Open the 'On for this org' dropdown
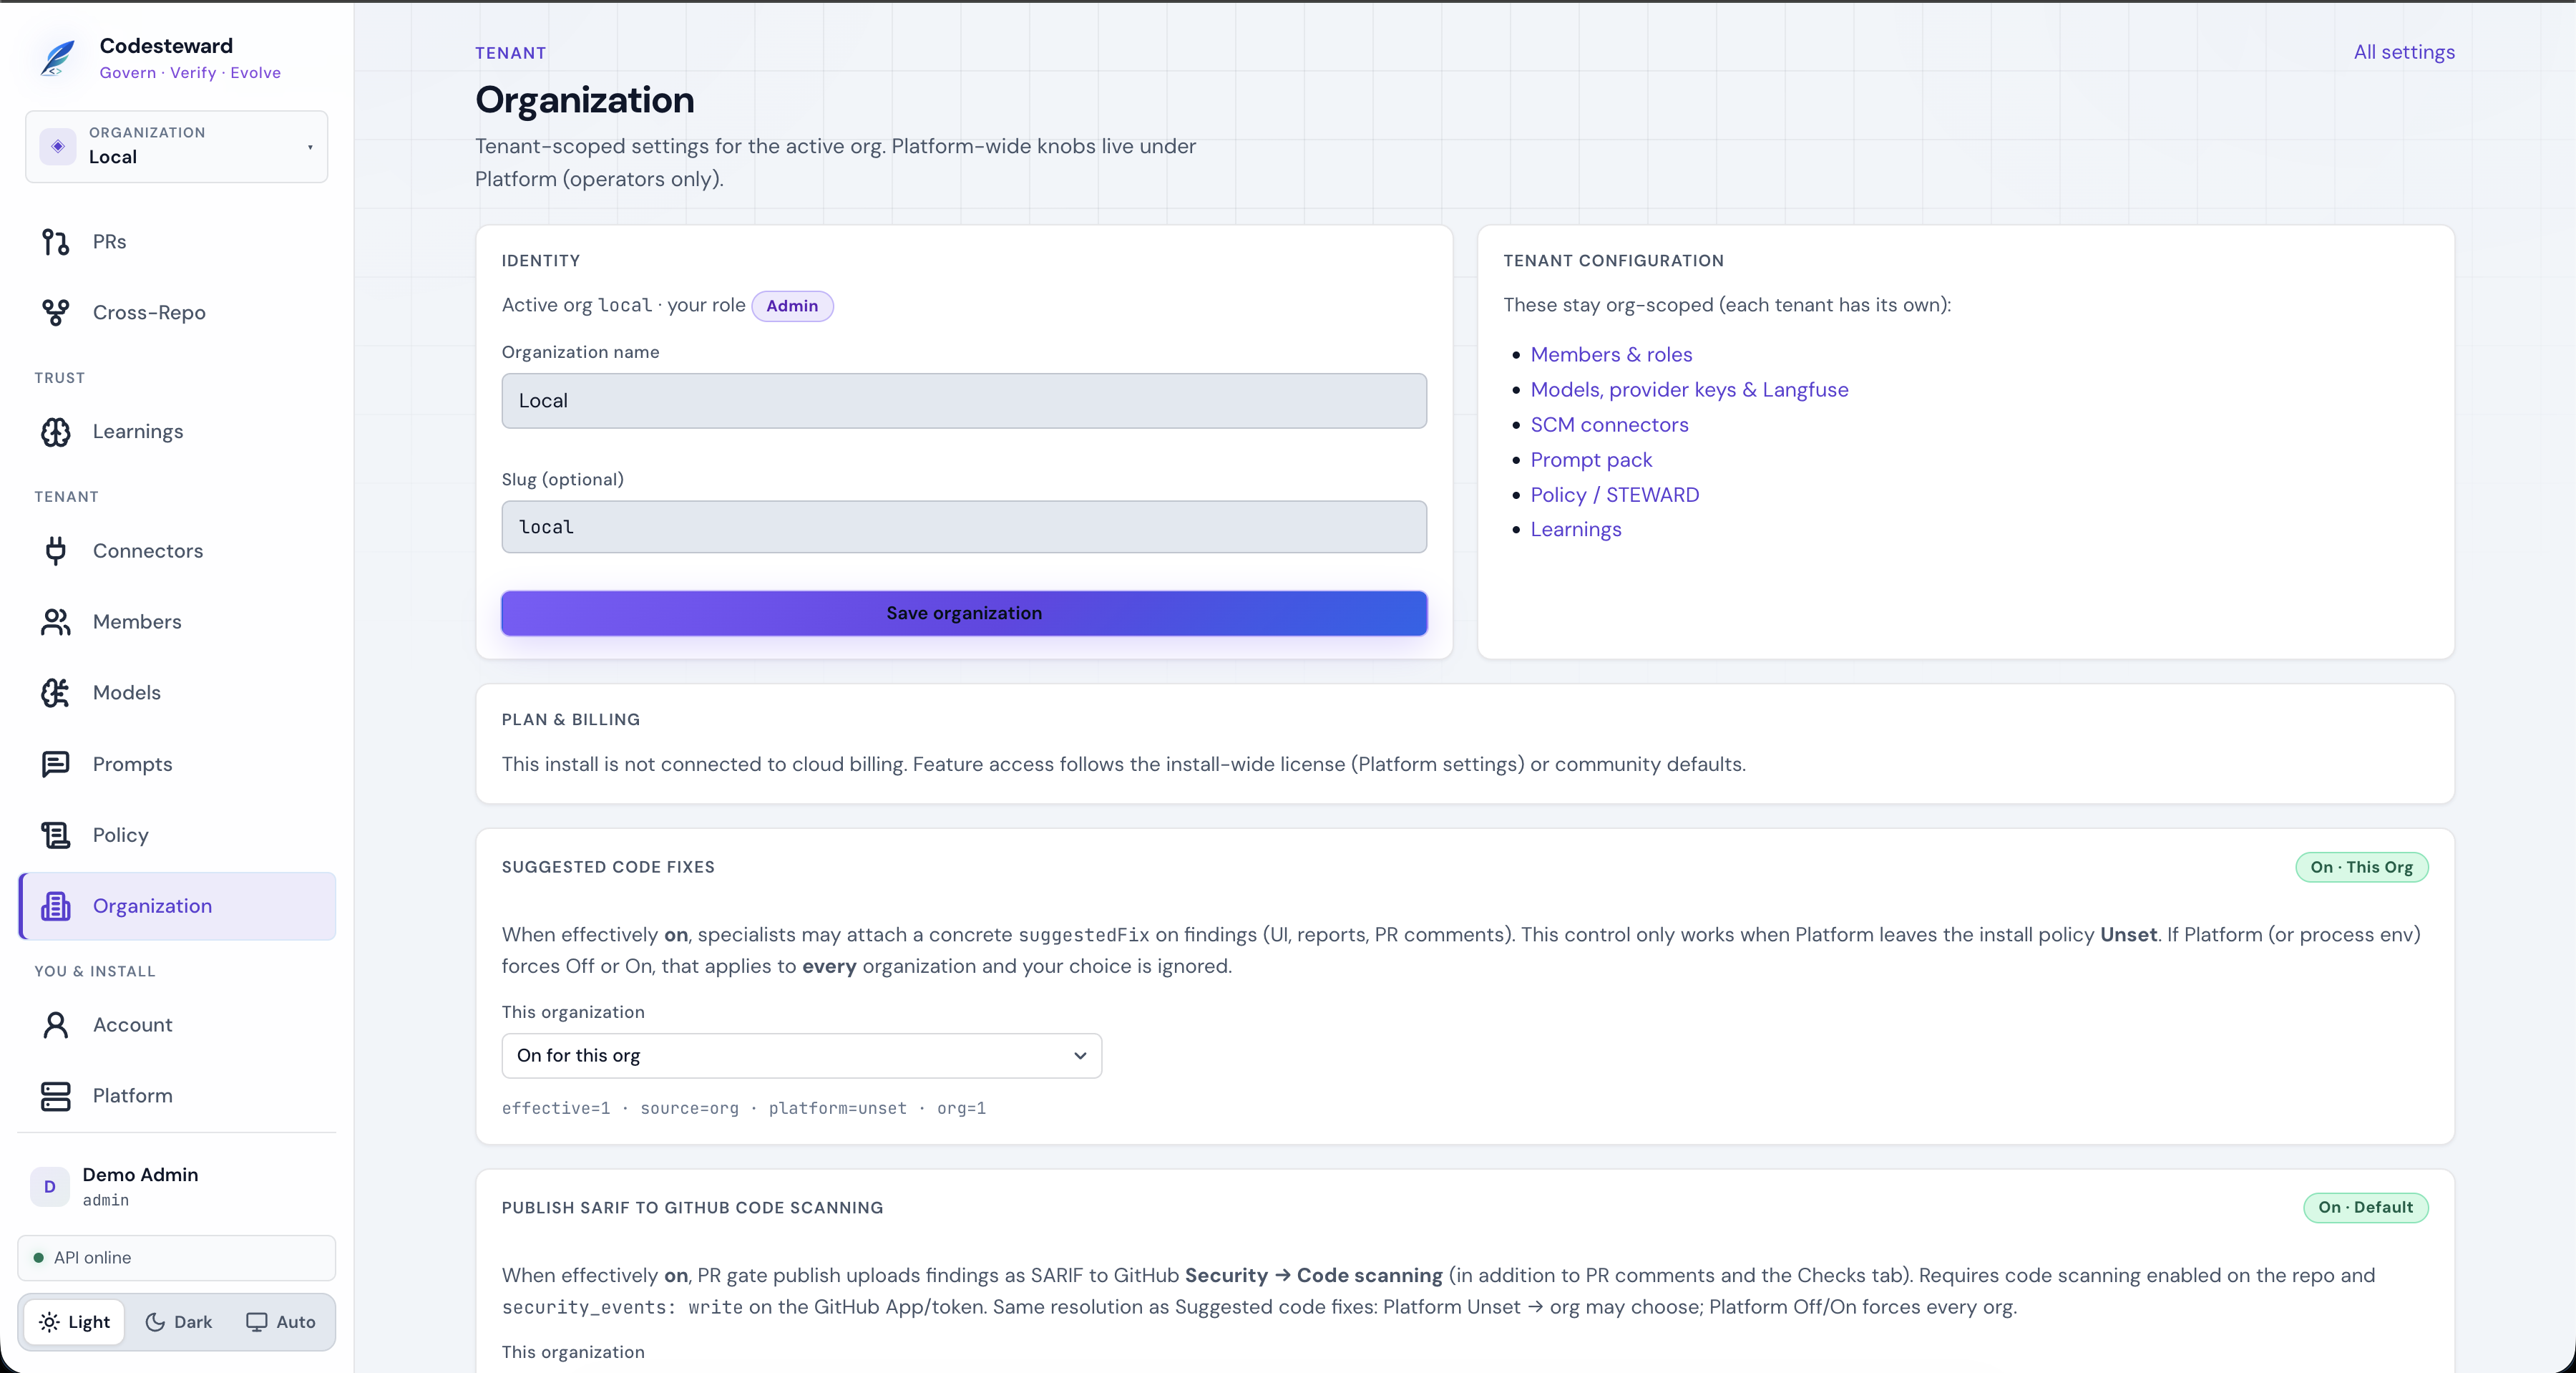The image size is (2576, 1373). tap(802, 1056)
